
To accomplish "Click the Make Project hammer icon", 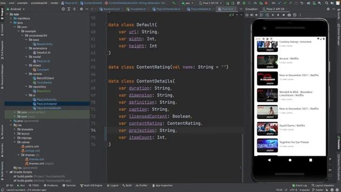I will [x=174, y=3].
